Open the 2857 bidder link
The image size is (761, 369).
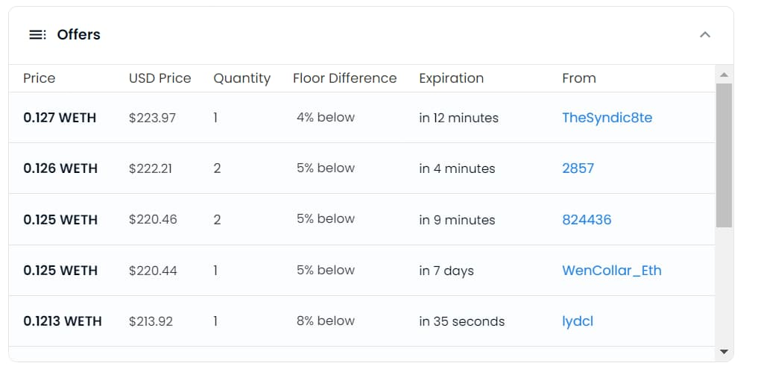(578, 168)
